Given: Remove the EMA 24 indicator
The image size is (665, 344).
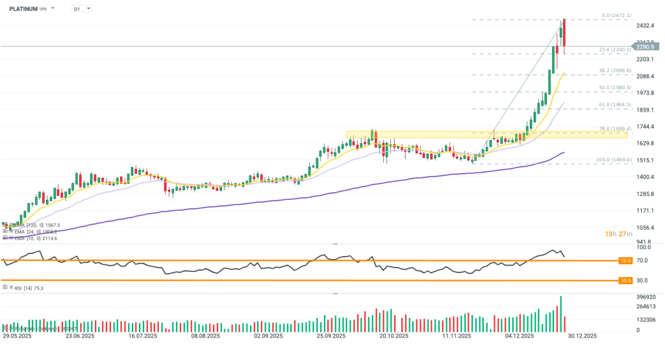Looking at the screenshot, I should (11, 231).
